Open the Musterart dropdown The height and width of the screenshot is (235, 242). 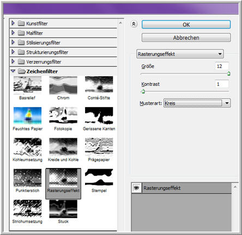click(x=227, y=103)
